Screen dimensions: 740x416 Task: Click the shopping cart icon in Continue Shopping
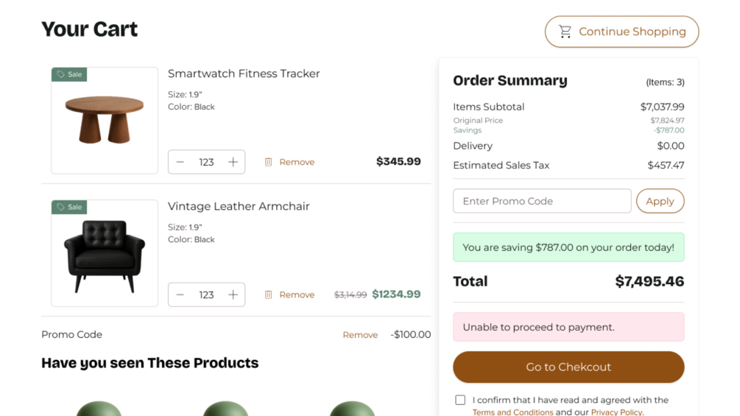point(565,32)
